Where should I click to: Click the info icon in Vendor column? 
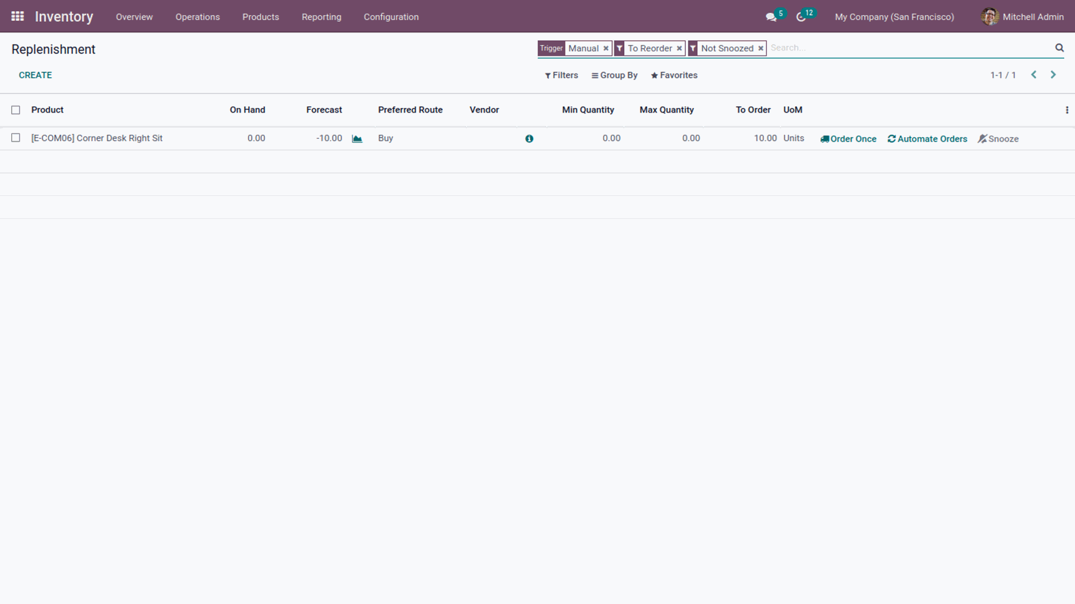point(529,138)
